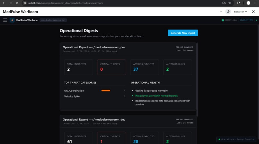The image size is (259, 144).
Task: Click the URL Coordination category row
Action: 95,91
